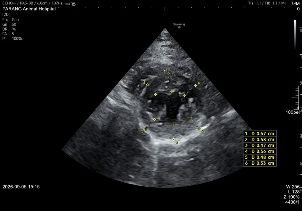Click the 4400/1 frame counter

pos(292,202)
